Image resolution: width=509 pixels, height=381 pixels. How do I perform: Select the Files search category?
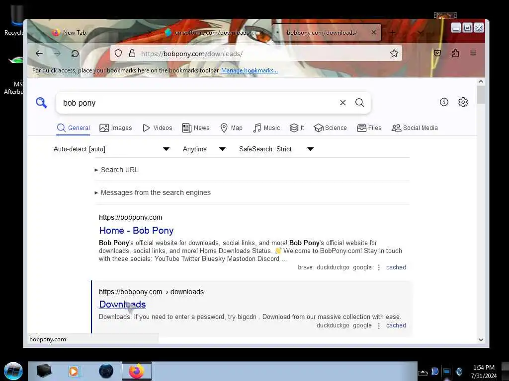pyautogui.click(x=369, y=128)
